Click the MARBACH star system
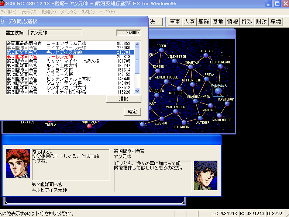289x217 pixels. [210, 105]
